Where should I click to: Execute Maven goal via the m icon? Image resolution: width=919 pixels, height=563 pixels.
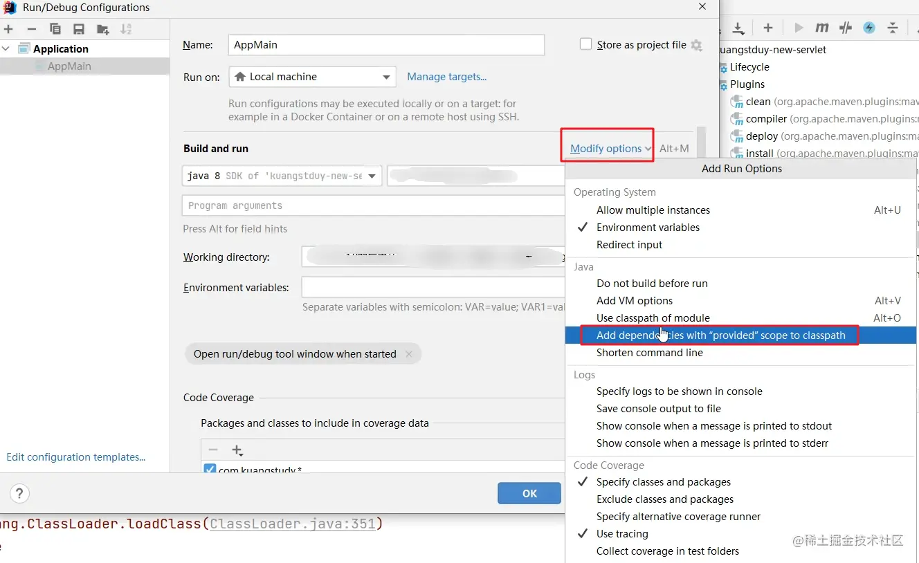pos(822,28)
